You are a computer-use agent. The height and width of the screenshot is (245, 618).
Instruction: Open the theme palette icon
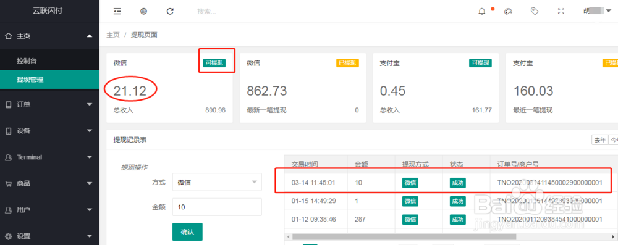click(x=508, y=12)
